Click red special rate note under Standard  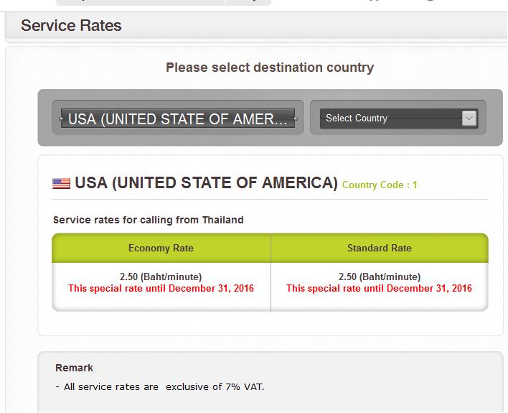(379, 289)
